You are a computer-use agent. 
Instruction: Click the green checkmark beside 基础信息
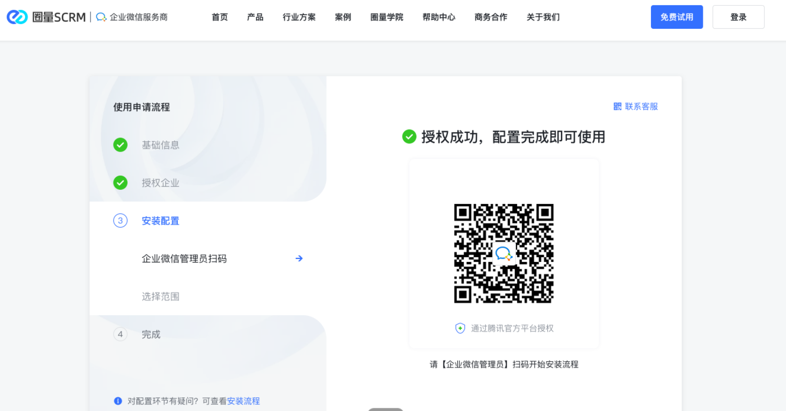tap(120, 145)
